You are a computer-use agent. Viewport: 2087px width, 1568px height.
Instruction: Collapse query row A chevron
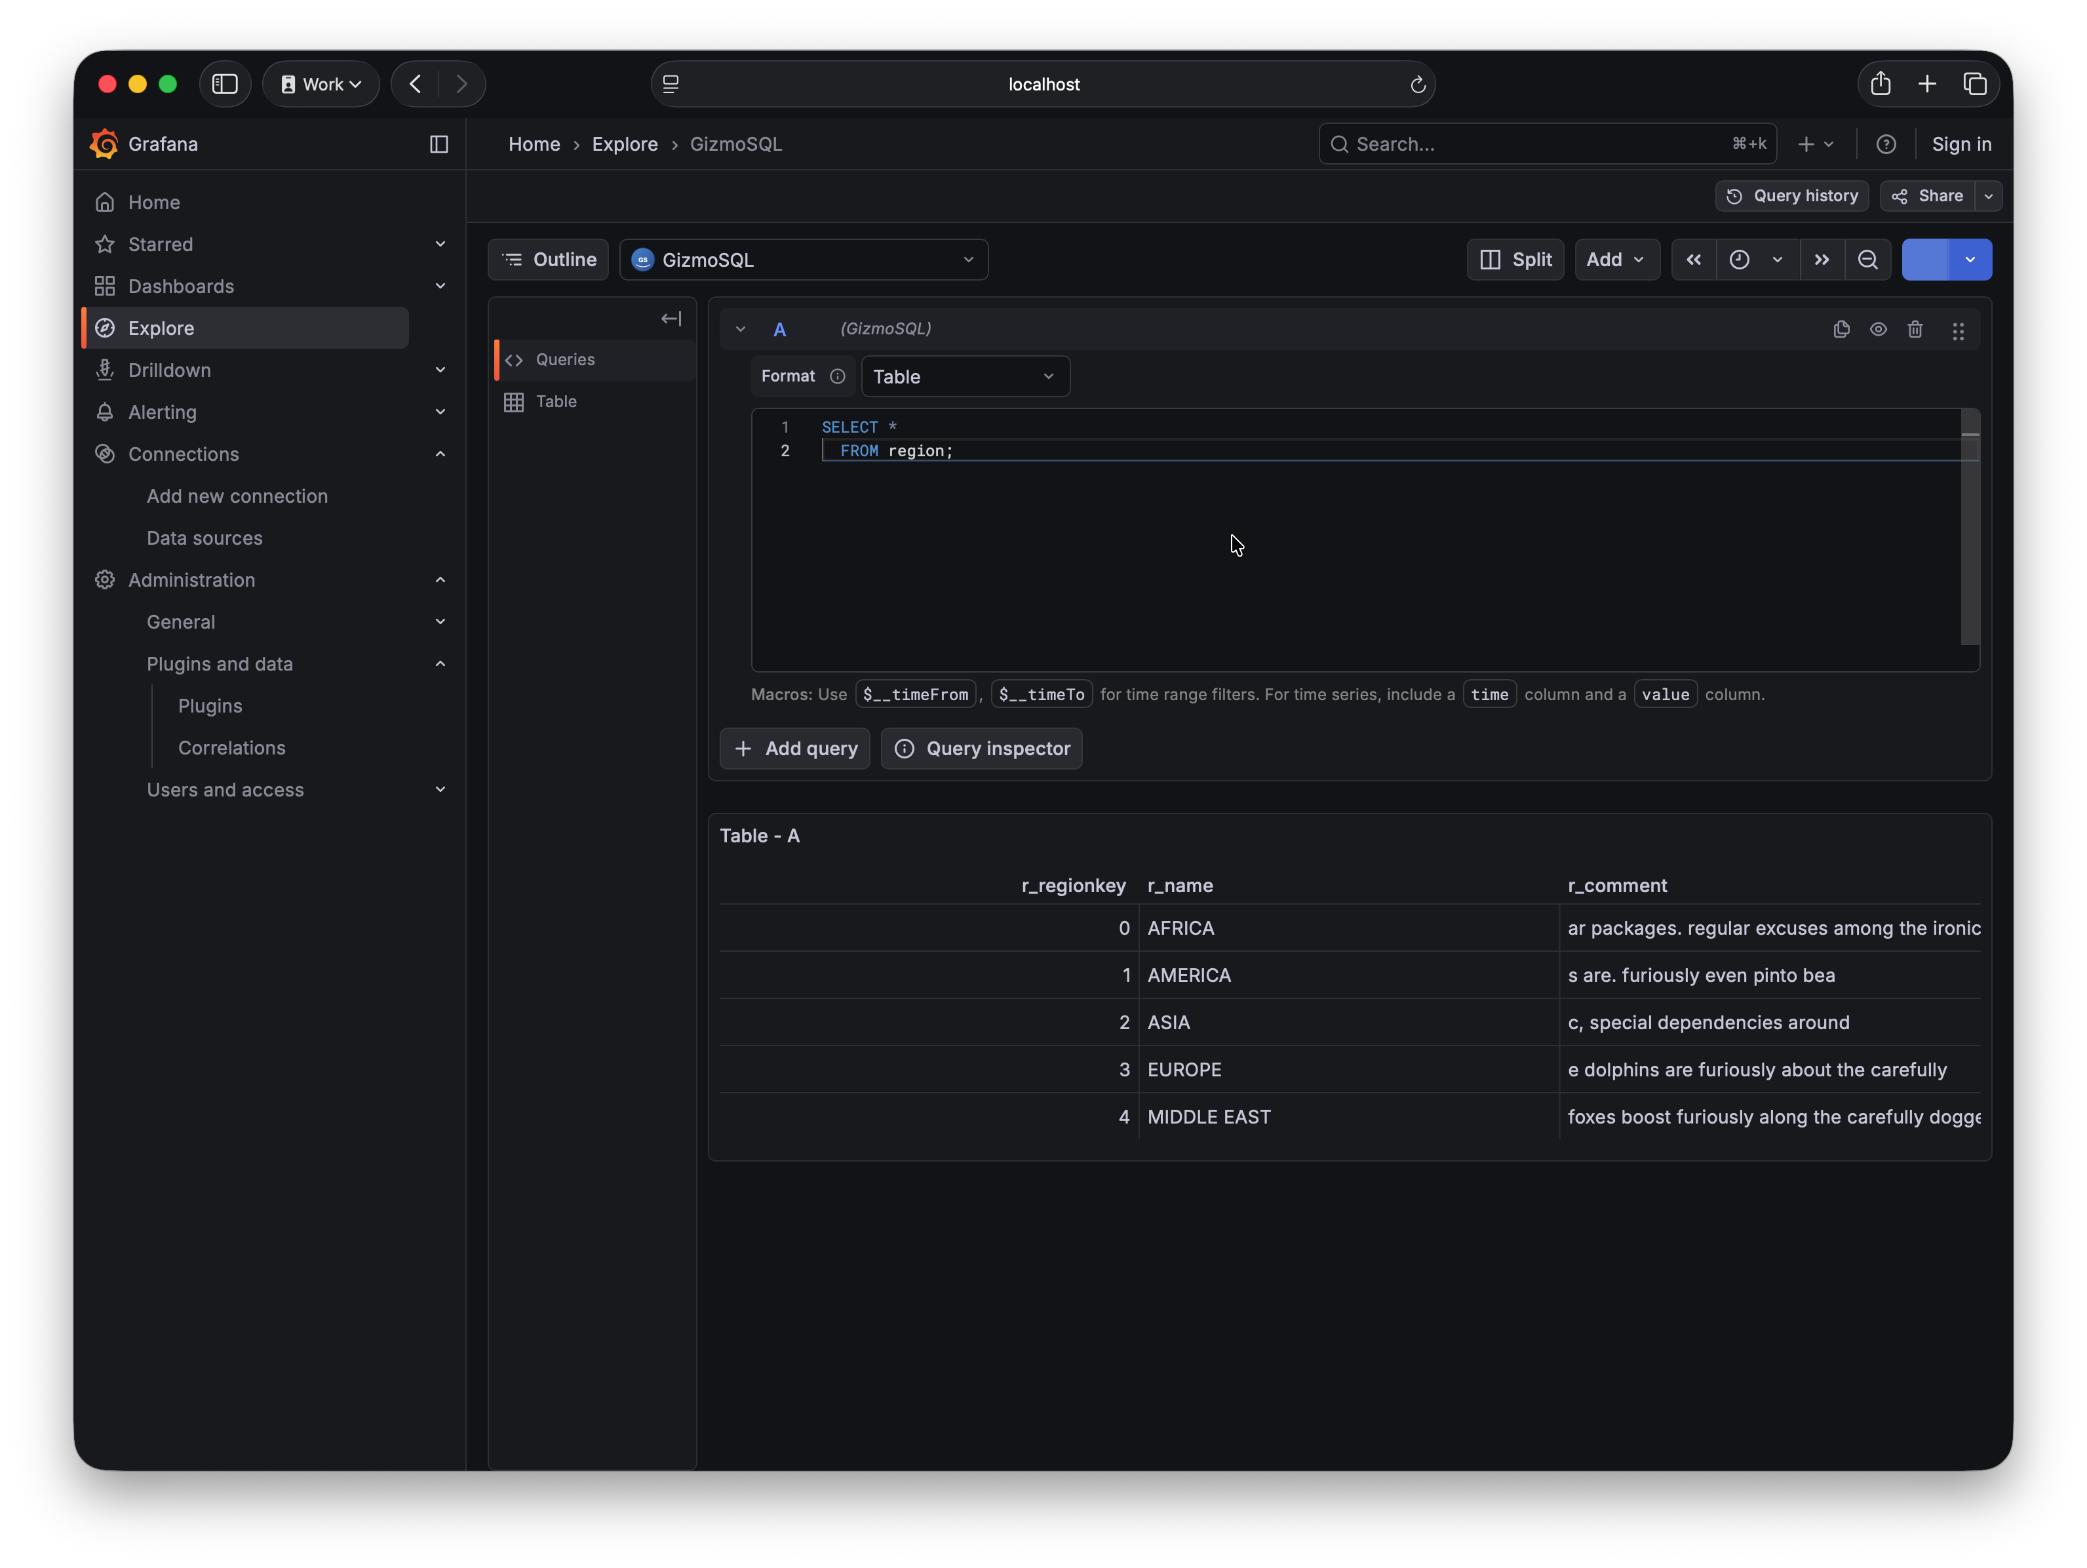[741, 329]
